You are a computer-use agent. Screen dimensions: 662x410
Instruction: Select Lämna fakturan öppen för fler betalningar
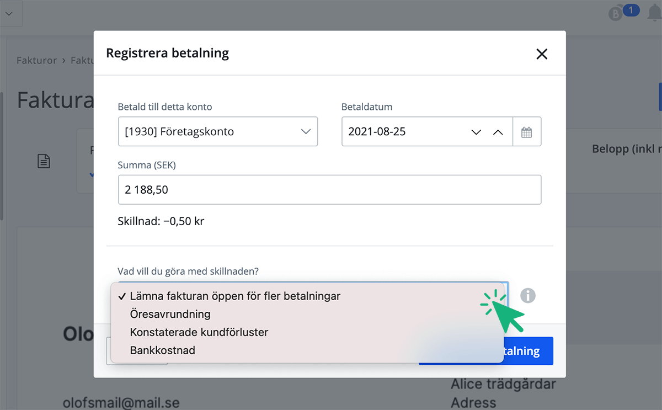(235, 296)
